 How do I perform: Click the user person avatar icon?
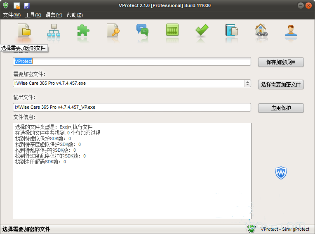click(x=291, y=30)
